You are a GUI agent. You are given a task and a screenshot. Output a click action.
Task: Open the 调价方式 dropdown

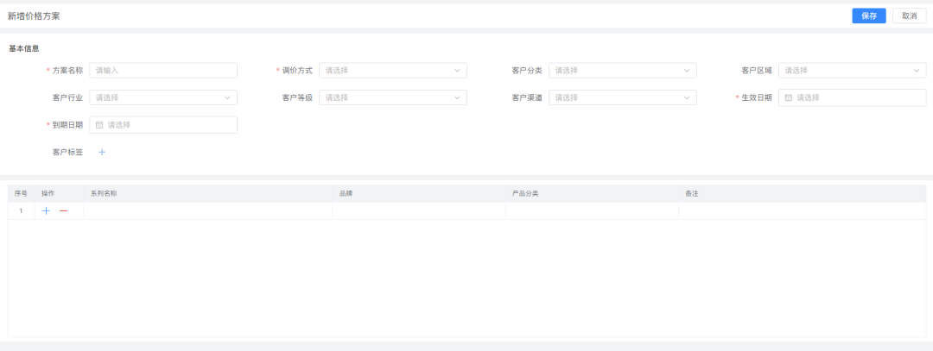[x=393, y=70]
